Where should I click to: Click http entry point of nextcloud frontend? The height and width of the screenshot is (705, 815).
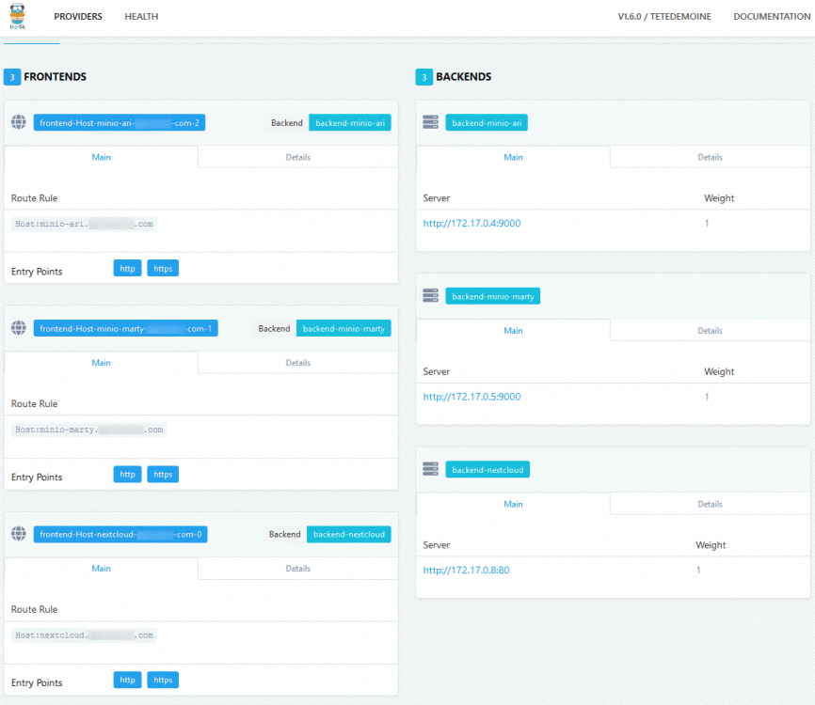[127, 680]
